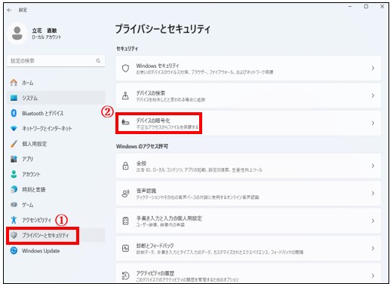Screen dimensions: 390x284
Task: Select プライバシーとセキュリティ in sidebar
Action: tap(56, 235)
